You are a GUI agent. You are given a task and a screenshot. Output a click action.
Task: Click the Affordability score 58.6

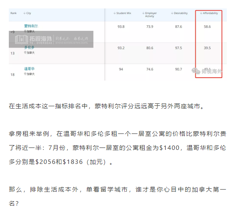click(x=207, y=26)
